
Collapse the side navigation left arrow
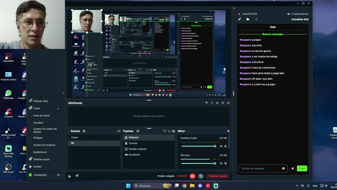point(63,93)
